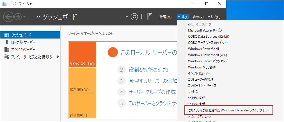Open the notifications flag icon
Screen dimensions: 284x122
(150, 17)
